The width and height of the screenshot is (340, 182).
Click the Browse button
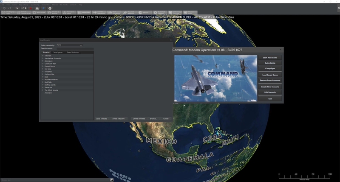click(153, 119)
